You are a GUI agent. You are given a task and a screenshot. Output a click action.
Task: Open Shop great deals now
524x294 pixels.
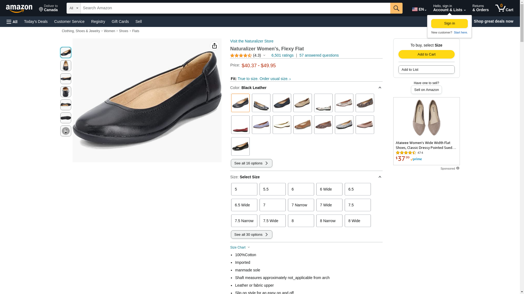click(x=493, y=21)
